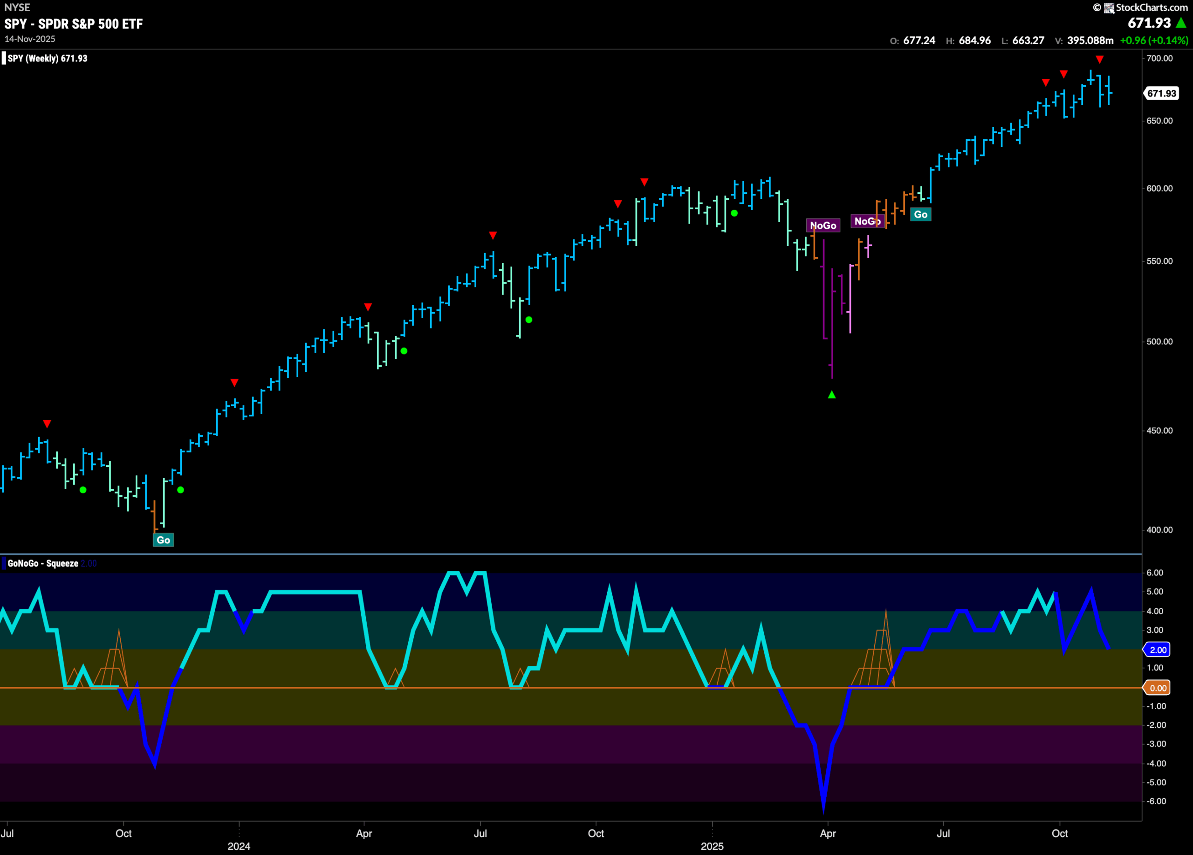Click the StockCharts.com logo
This screenshot has width=1193, height=855.
click(1140, 7)
